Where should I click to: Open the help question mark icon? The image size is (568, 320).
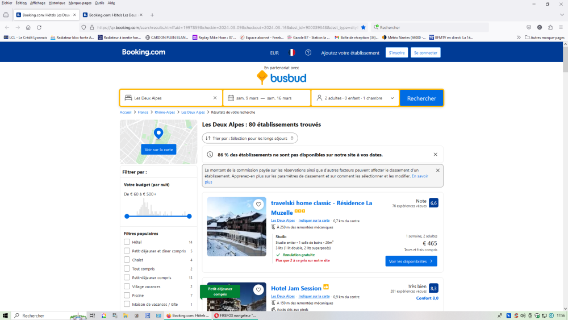pyautogui.click(x=308, y=52)
